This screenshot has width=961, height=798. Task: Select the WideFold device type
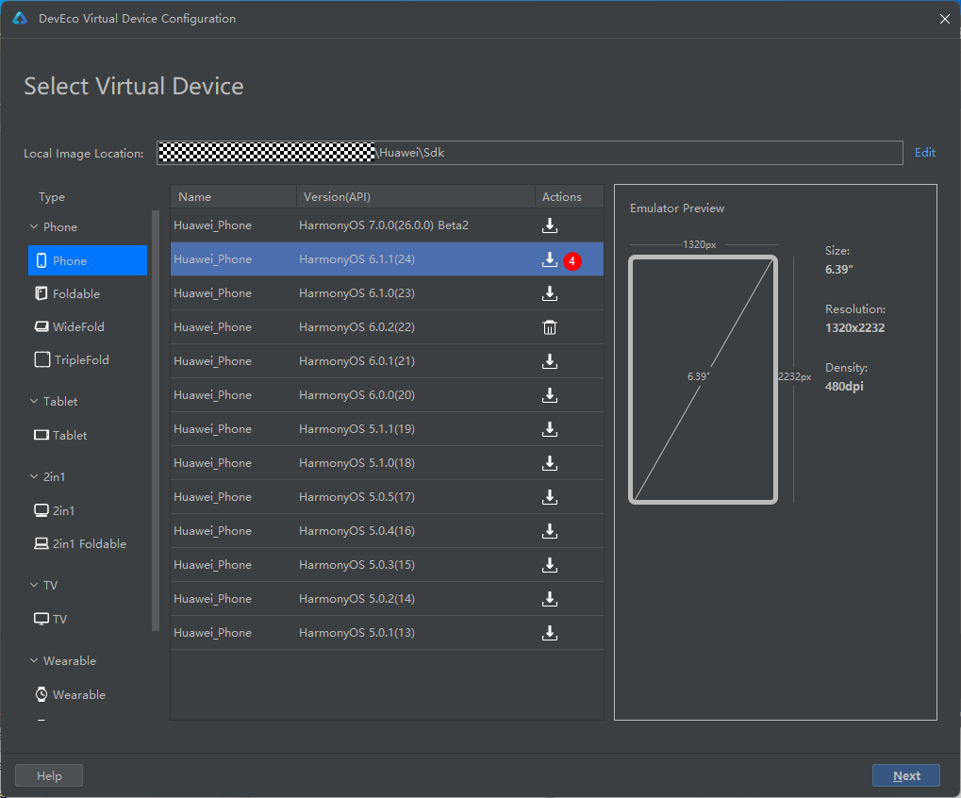[x=88, y=326]
